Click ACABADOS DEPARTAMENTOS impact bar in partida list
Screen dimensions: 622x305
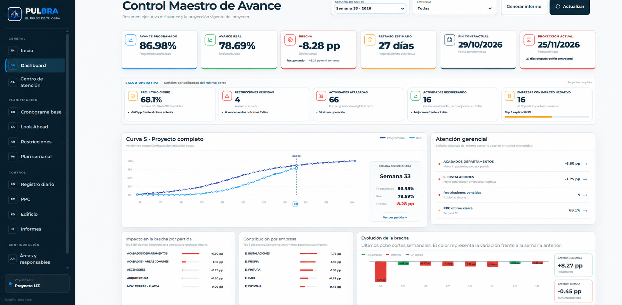tap(191, 254)
